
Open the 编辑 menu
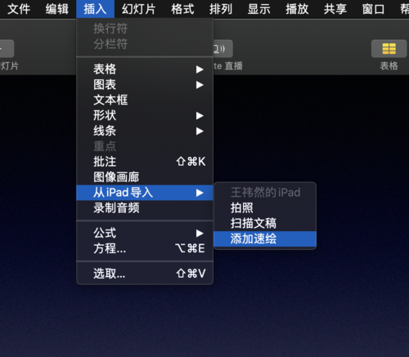[x=57, y=9]
